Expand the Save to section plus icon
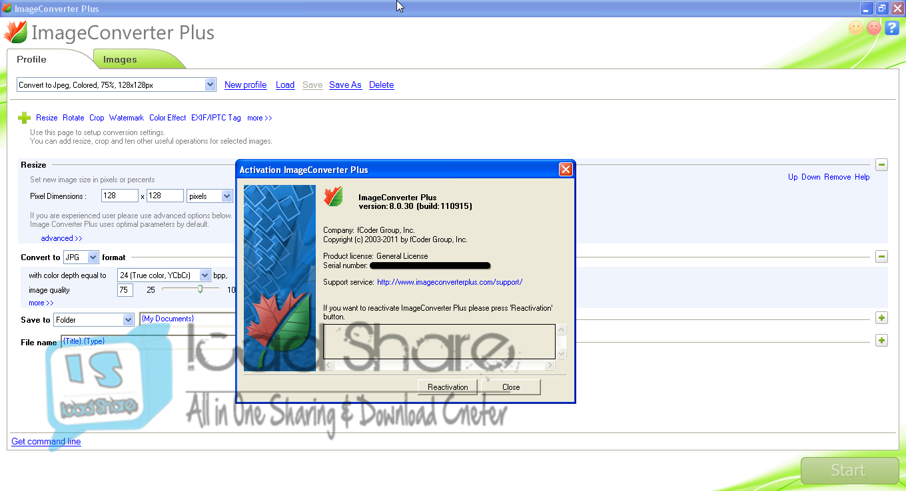This screenshot has height=491, width=906. click(x=882, y=318)
